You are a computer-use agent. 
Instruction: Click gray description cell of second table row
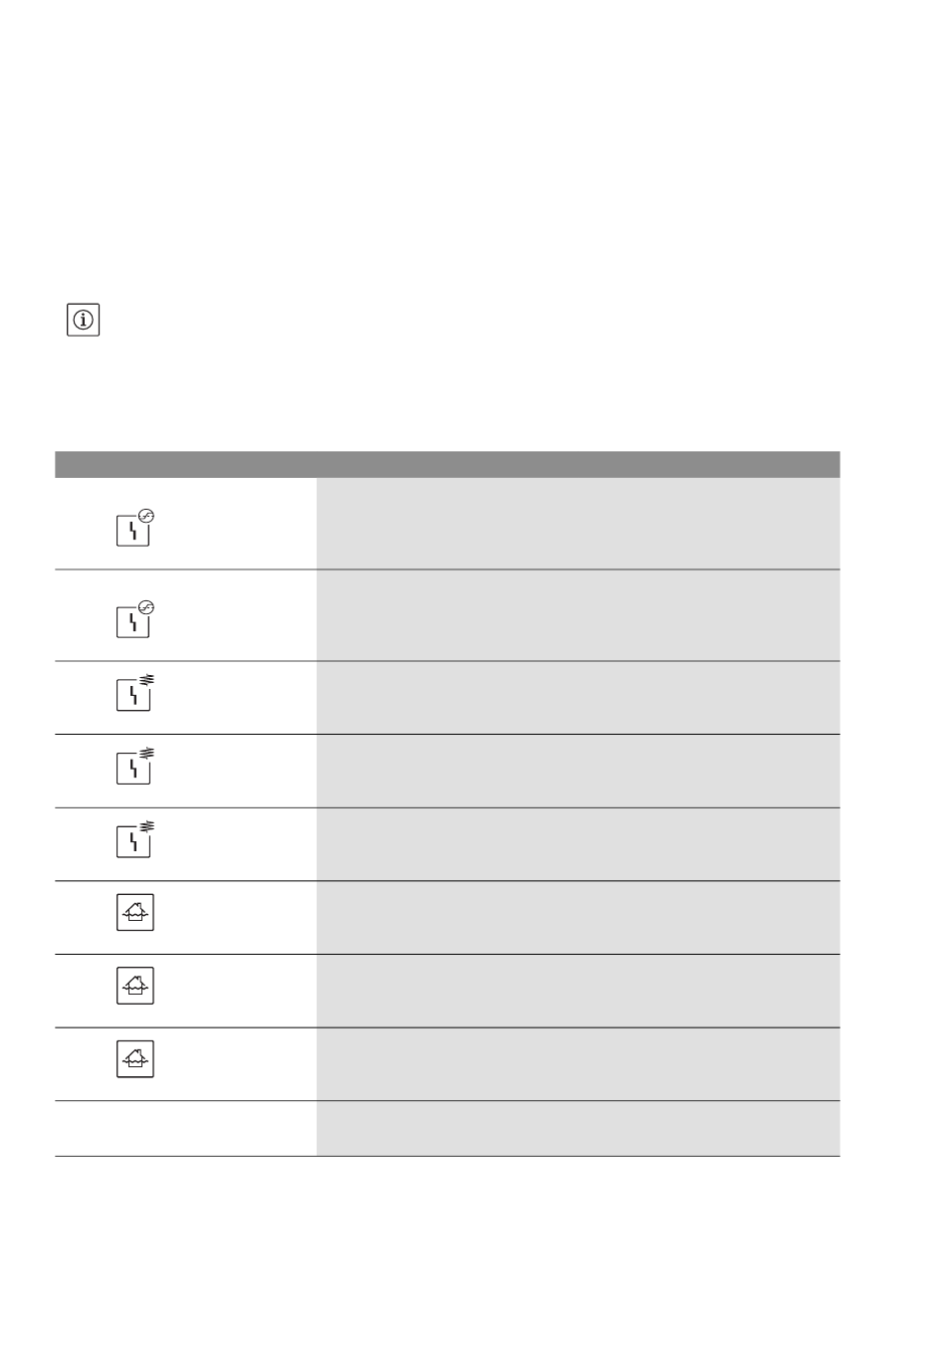coord(579,615)
